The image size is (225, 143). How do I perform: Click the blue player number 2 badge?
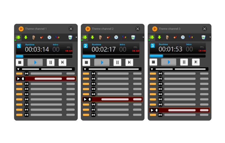pyautogui.click(x=85, y=46)
